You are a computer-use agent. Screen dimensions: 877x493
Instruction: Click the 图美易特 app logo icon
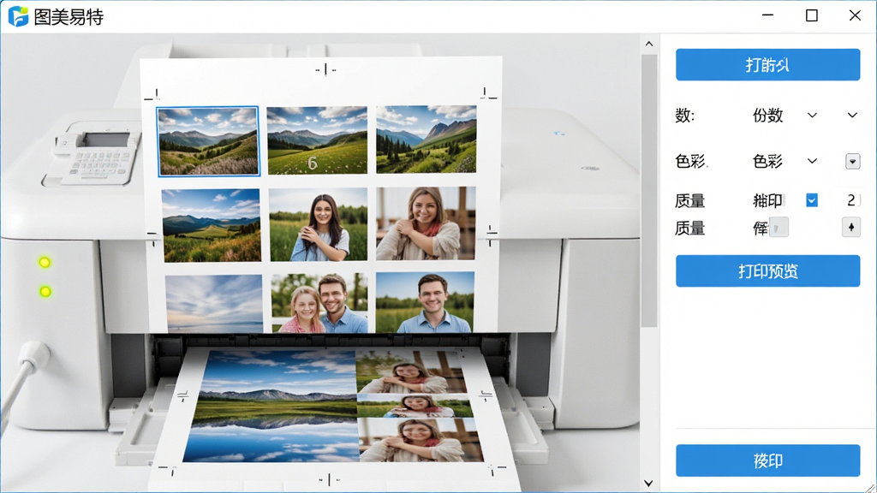(x=18, y=16)
